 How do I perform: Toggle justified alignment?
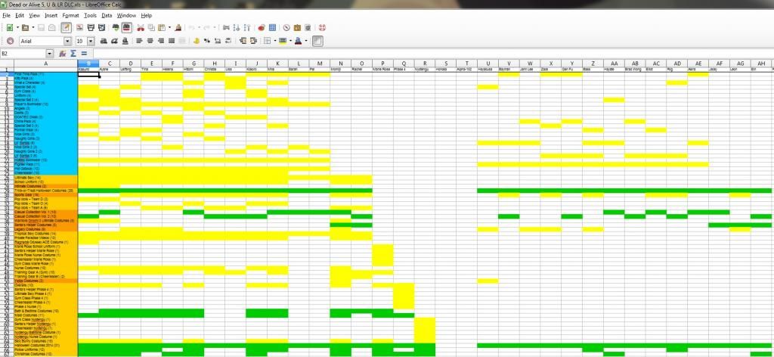pyautogui.click(x=172, y=41)
